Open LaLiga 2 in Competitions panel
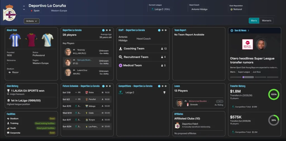The image size is (286, 141). tap(130, 92)
